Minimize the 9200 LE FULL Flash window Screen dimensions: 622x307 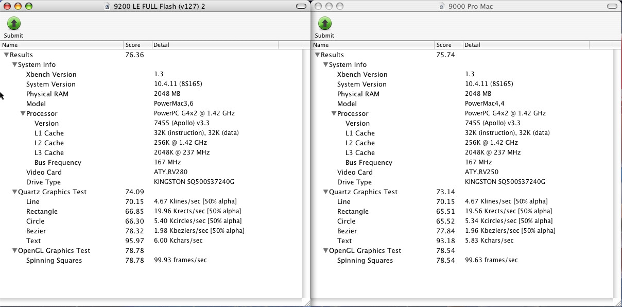point(18,6)
